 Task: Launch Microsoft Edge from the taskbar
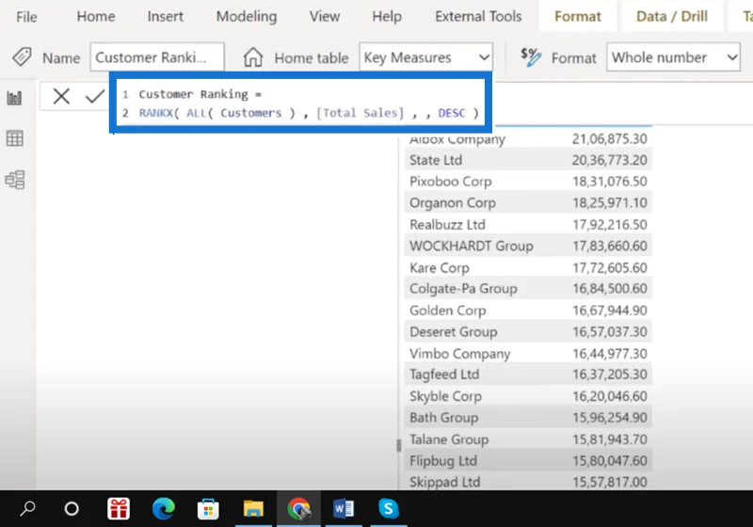click(163, 509)
